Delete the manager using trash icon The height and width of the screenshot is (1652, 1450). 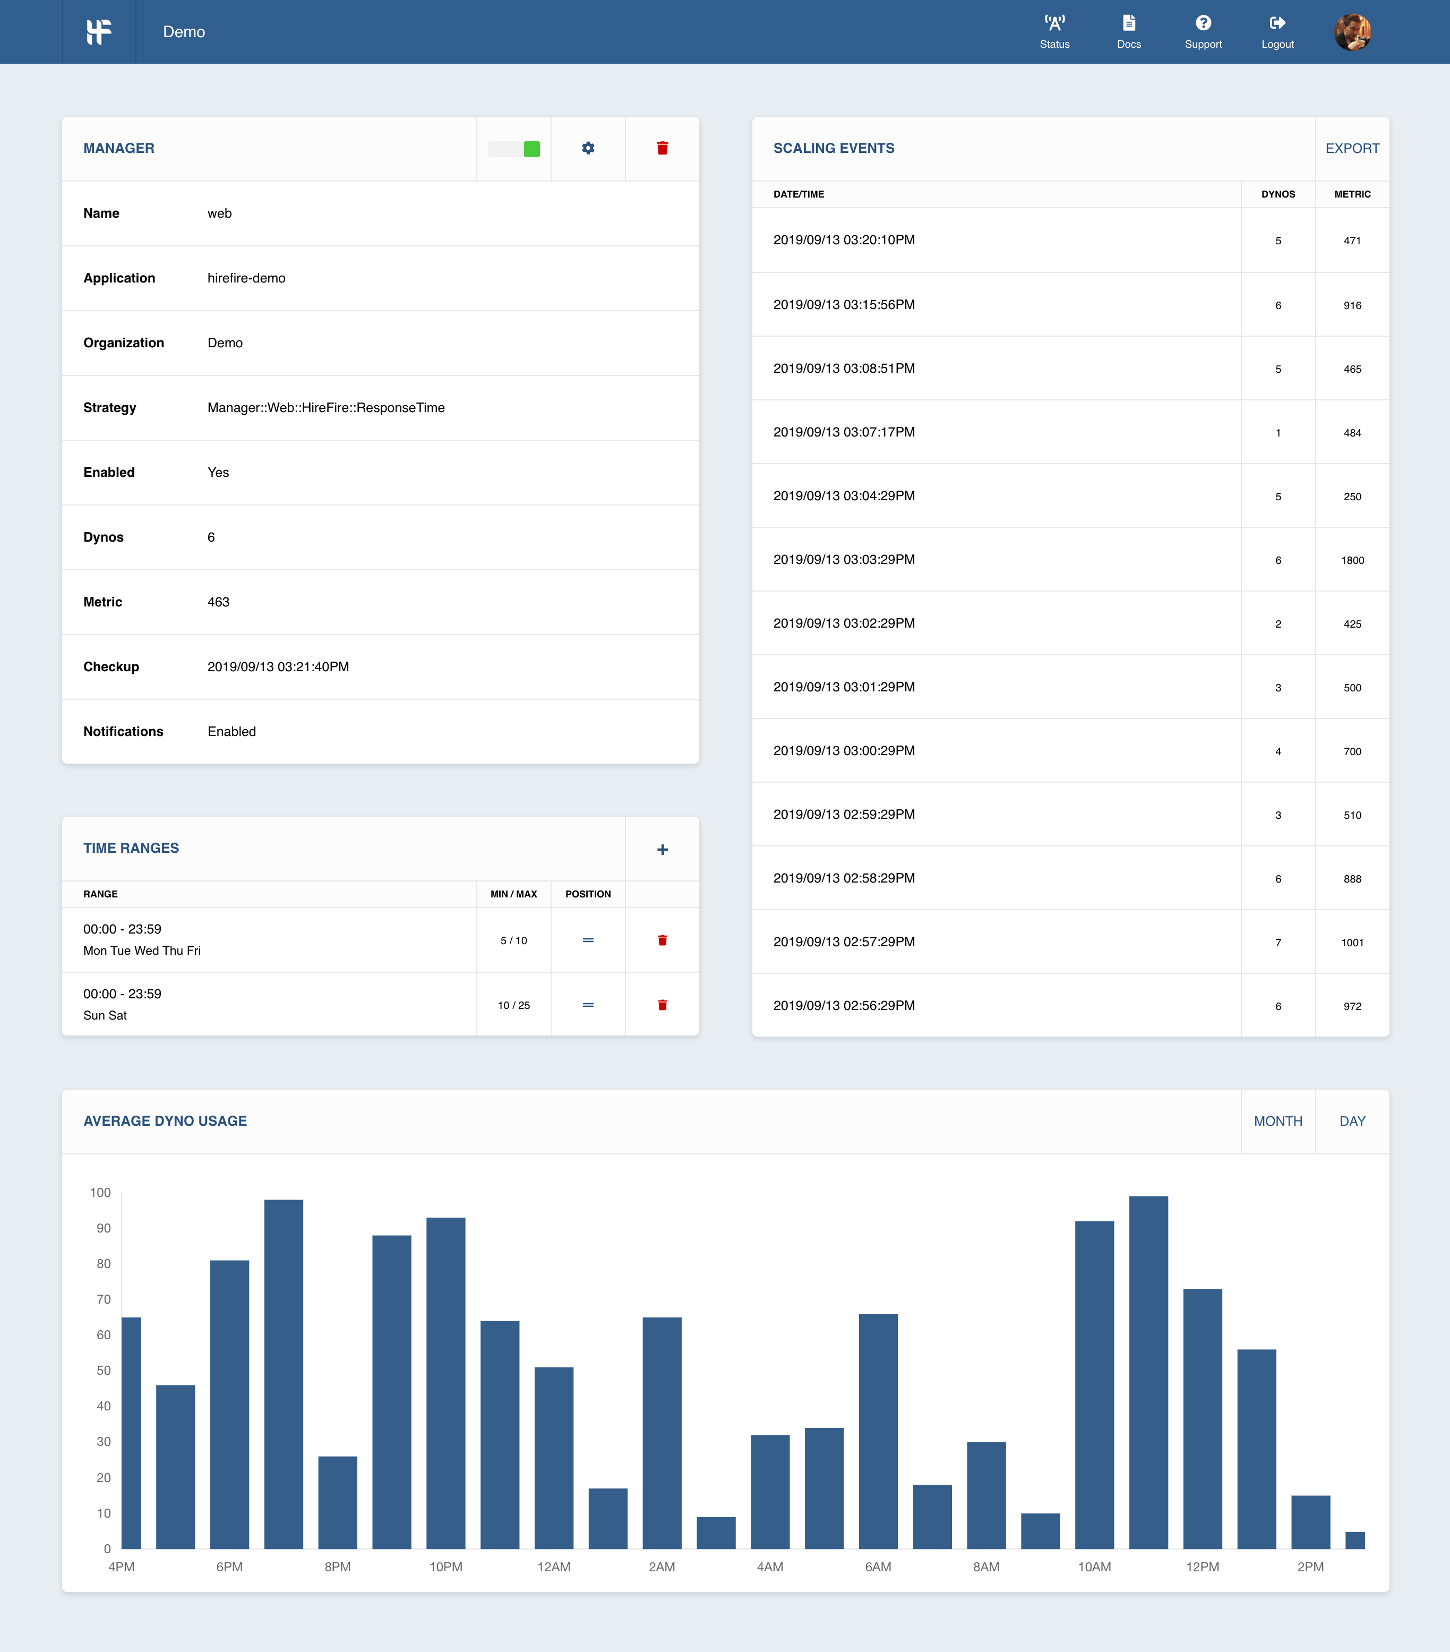pyautogui.click(x=662, y=148)
